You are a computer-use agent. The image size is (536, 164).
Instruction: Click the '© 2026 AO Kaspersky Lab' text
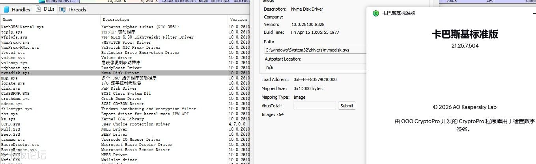(x=465, y=107)
